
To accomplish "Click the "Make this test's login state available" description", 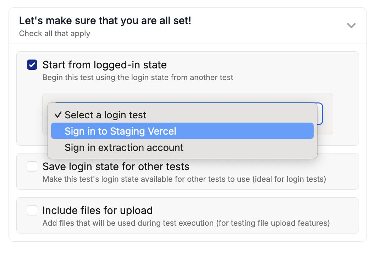I will (184, 179).
